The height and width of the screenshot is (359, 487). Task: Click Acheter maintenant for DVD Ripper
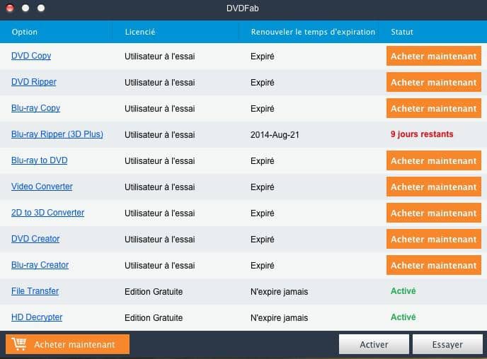434,82
